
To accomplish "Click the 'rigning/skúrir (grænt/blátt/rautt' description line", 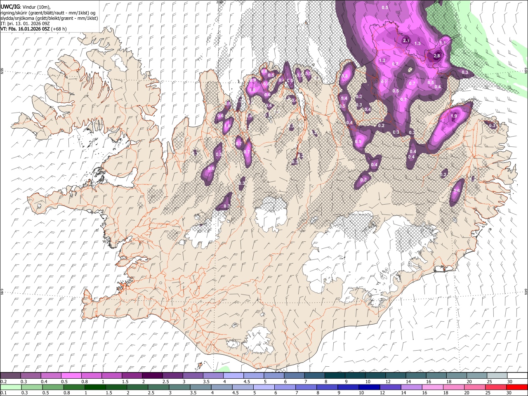I will coord(48,12).
